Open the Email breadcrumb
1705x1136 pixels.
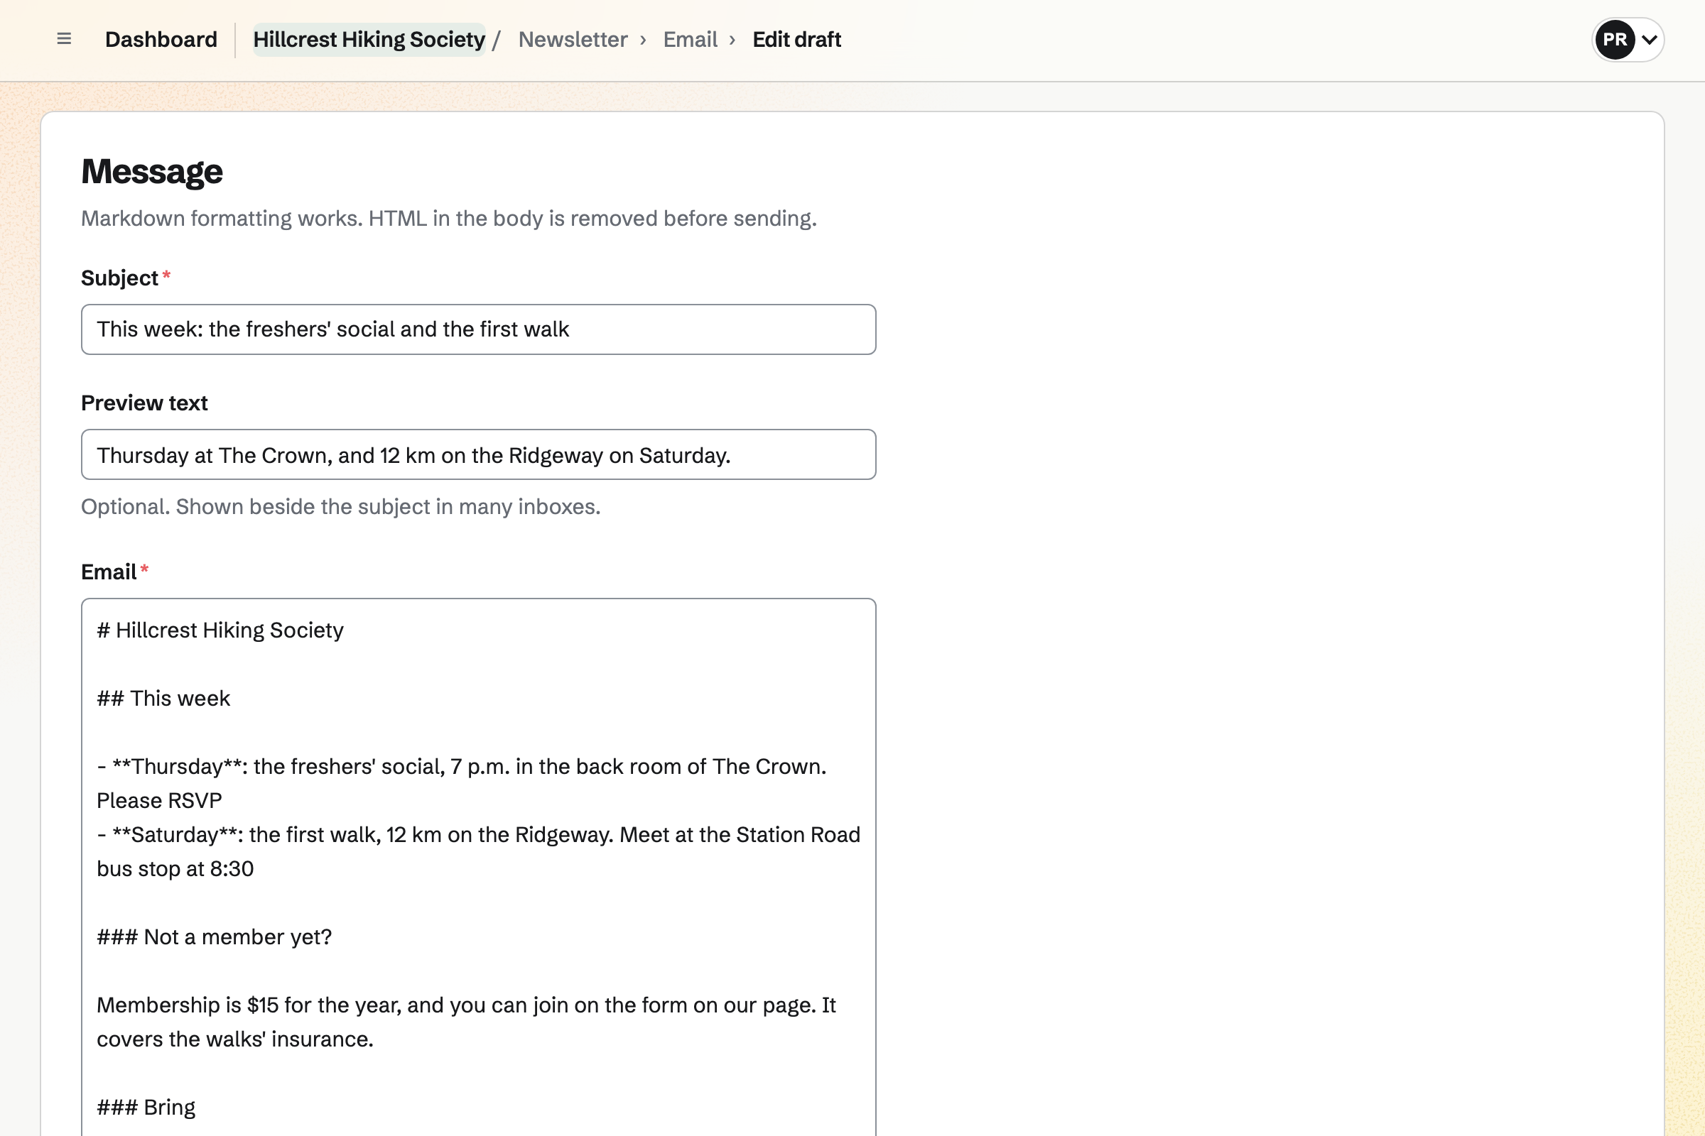[690, 39]
